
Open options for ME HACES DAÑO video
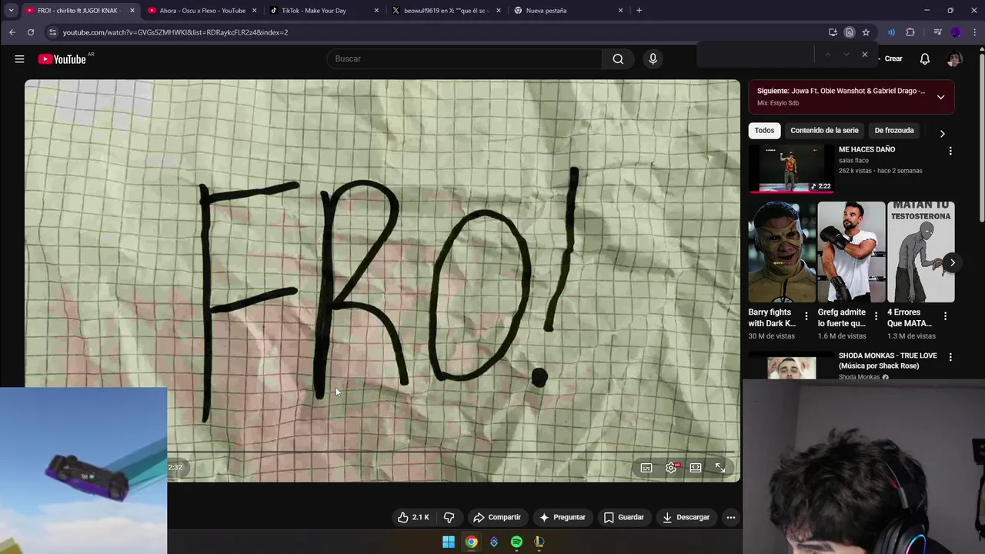[950, 152]
